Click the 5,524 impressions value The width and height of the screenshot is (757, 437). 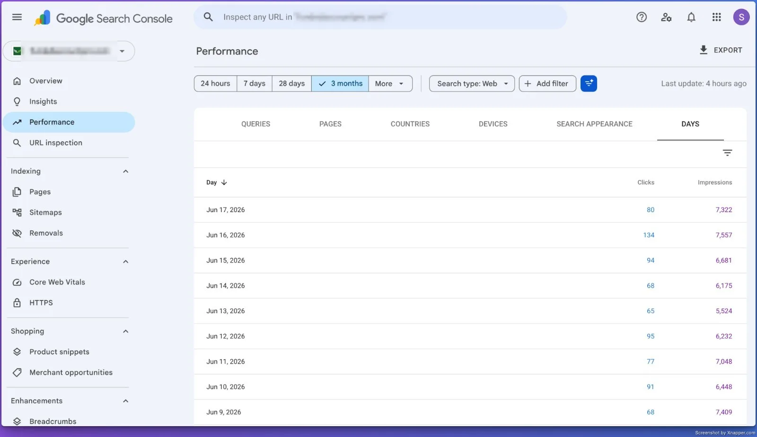[x=724, y=311]
